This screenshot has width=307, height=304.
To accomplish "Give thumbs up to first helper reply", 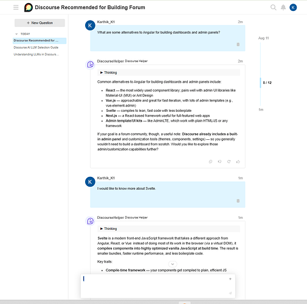I will click(x=238, y=162).
